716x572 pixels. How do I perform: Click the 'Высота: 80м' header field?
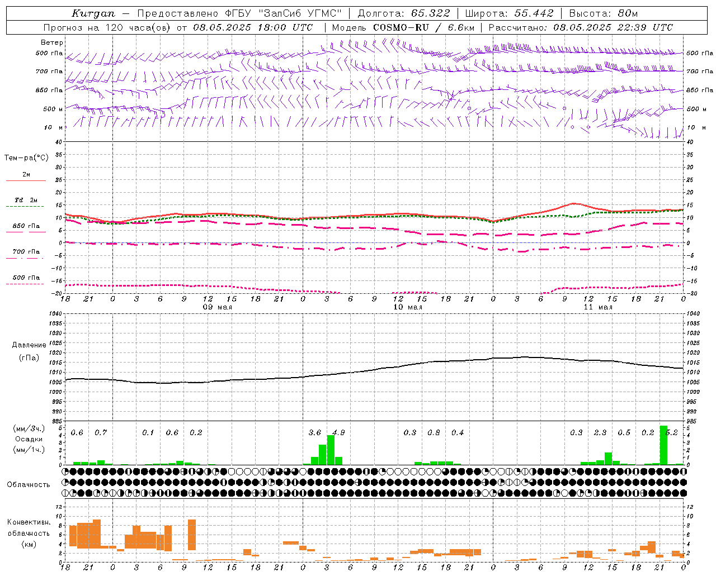pyautogui.click(x=603, y=13)
